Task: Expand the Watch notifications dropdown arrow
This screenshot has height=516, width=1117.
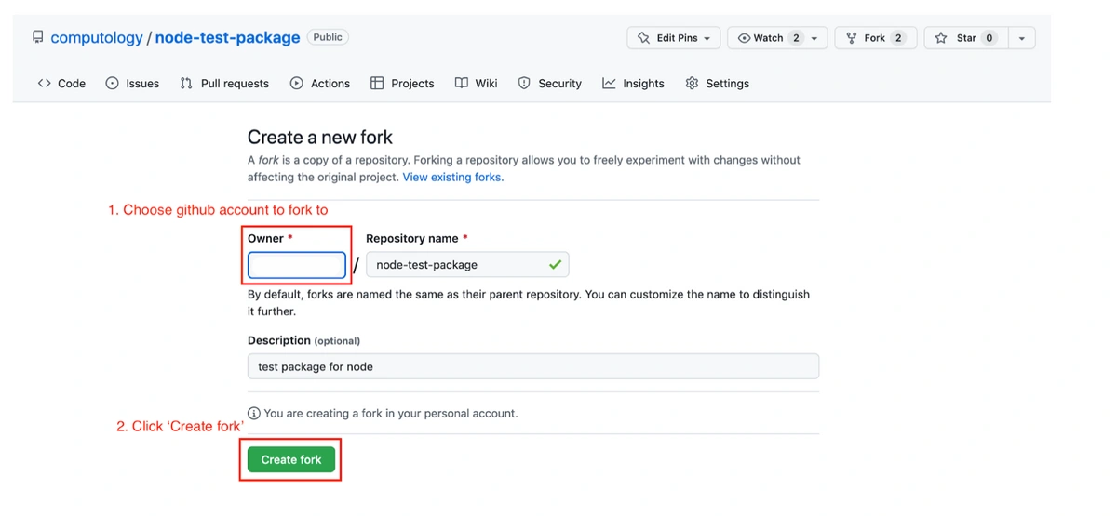Action: click(814, 38)
